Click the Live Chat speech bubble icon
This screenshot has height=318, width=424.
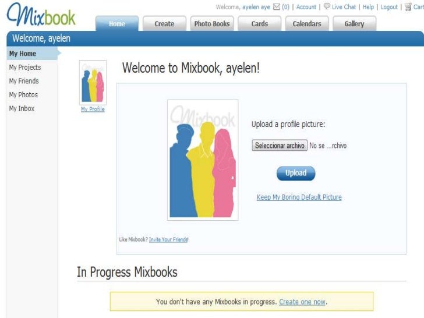[x=327, y=6]
